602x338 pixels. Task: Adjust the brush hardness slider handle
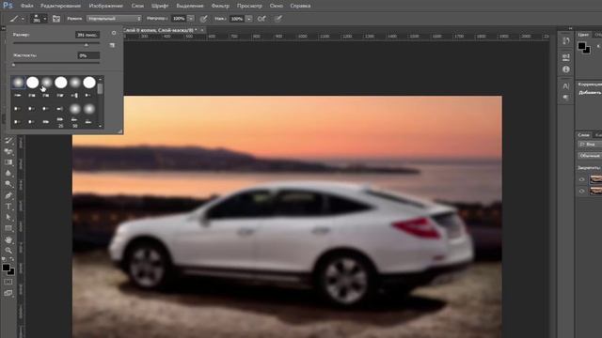coord(14,65)
